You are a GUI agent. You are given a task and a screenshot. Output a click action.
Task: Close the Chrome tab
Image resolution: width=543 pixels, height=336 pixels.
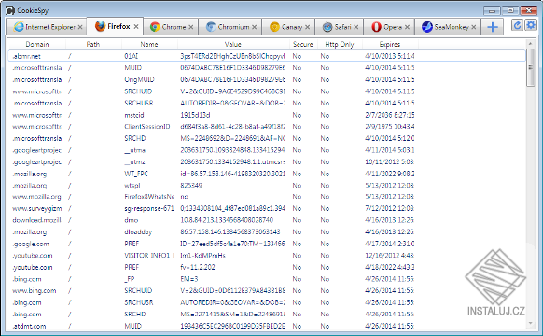pos(191,27)
